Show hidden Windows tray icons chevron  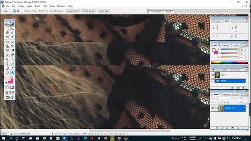[206, 138]
